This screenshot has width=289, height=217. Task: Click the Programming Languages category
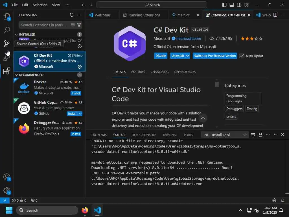[x=243, y=98]
